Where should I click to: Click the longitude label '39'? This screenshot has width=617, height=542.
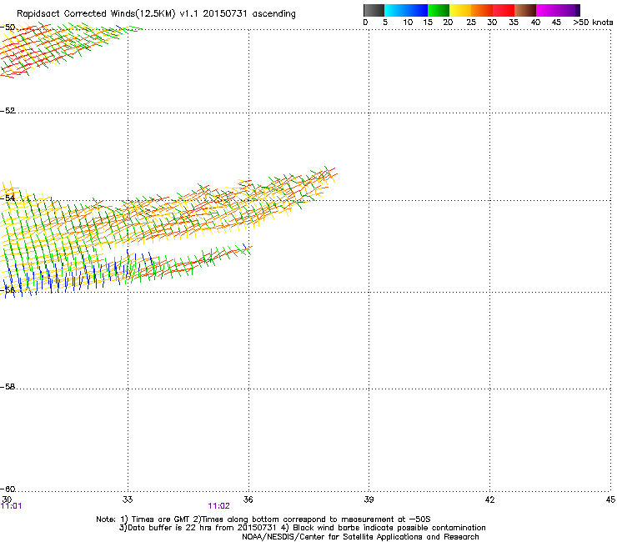369,499
